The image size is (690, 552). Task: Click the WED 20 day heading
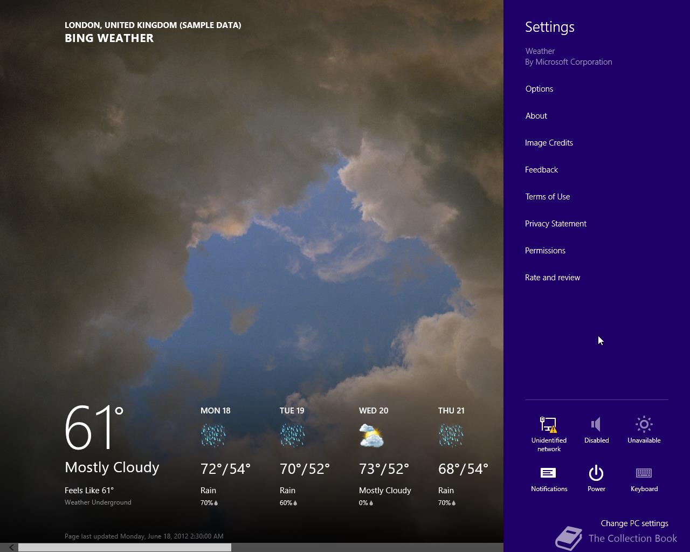tap(373, 411)
